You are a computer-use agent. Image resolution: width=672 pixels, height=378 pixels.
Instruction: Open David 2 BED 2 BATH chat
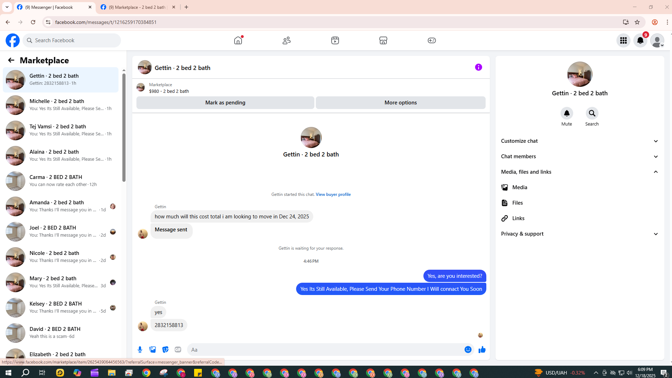coord(60,333)
